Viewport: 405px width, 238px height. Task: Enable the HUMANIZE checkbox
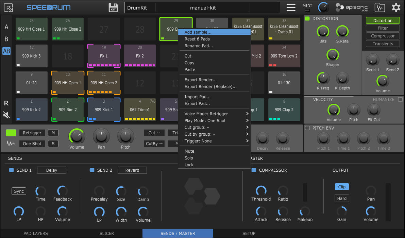(400, 100)
